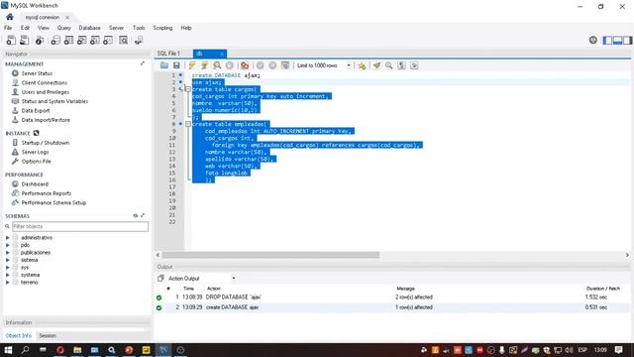
Task: Switch to the Object Info tab
Action: pyautogui.click(x=19, y=335)
